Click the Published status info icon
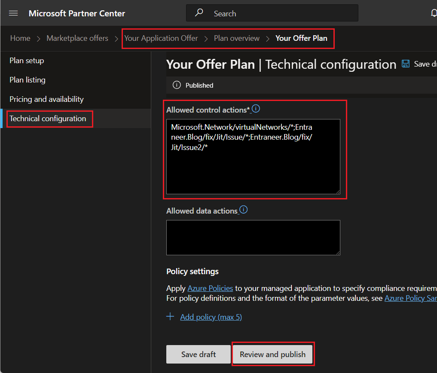Screen dimensions: 437x373 tap(177, 85)
